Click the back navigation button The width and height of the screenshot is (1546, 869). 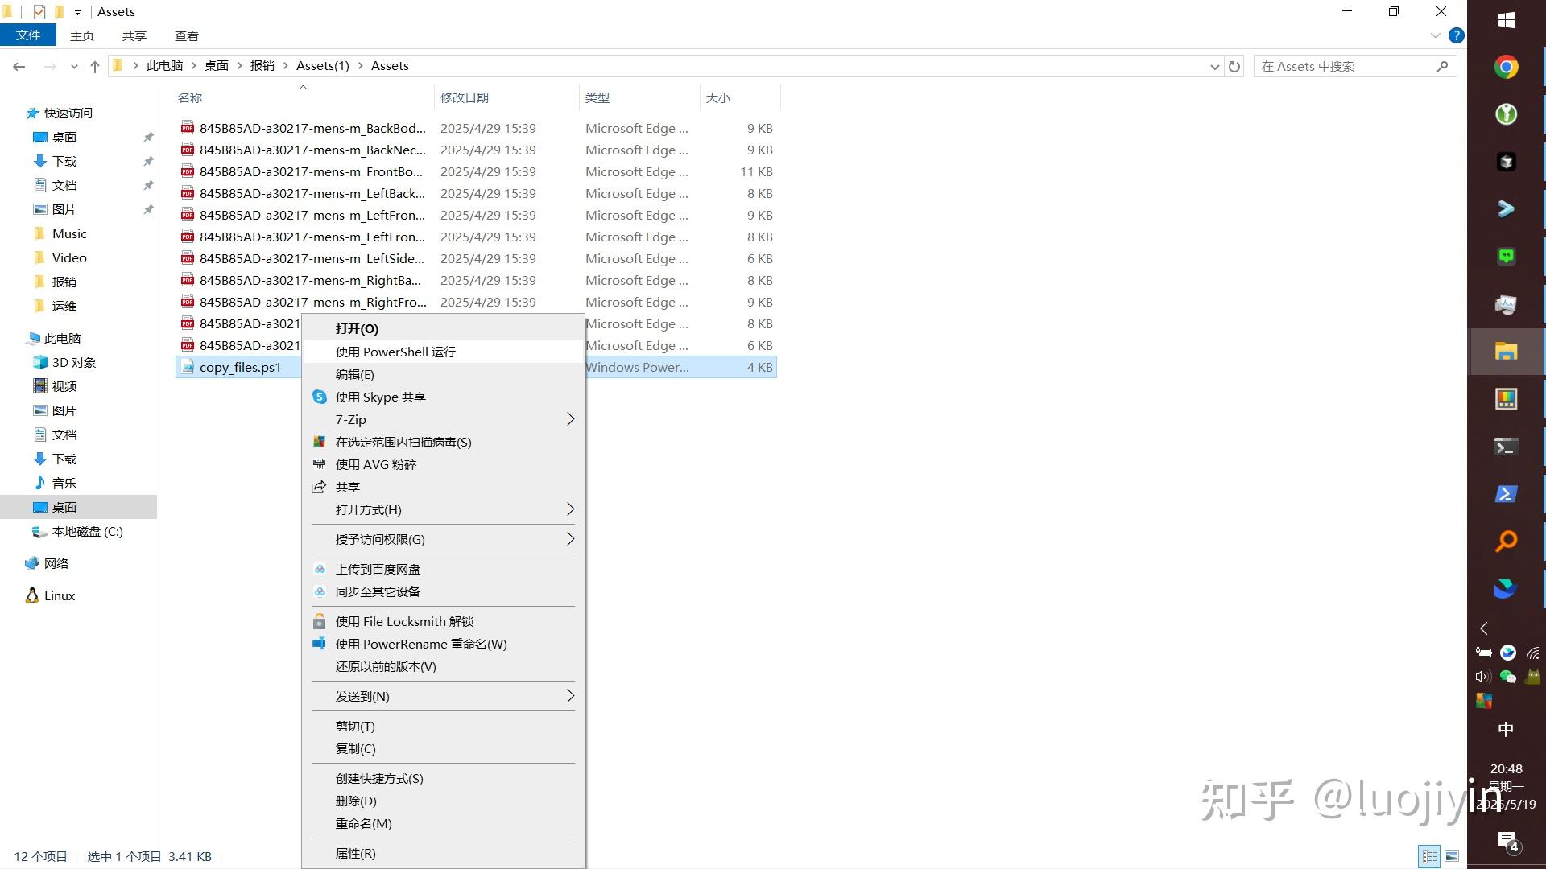tap(19, 66)
